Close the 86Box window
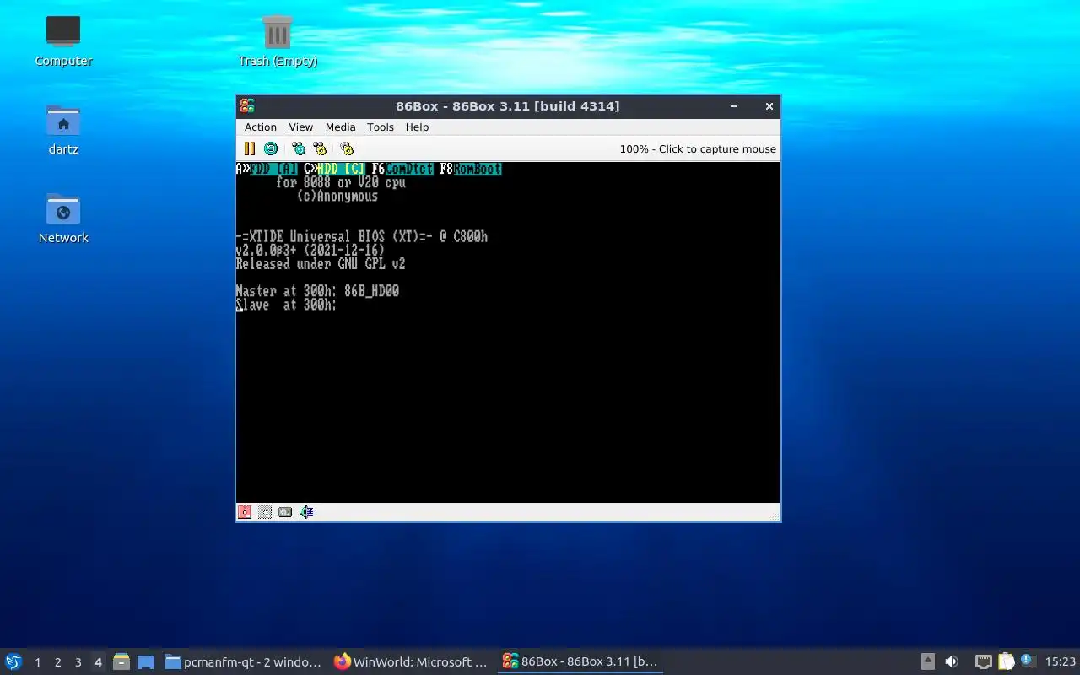The height and width of the screenshot is (675, 1080). tap(769, 106)
